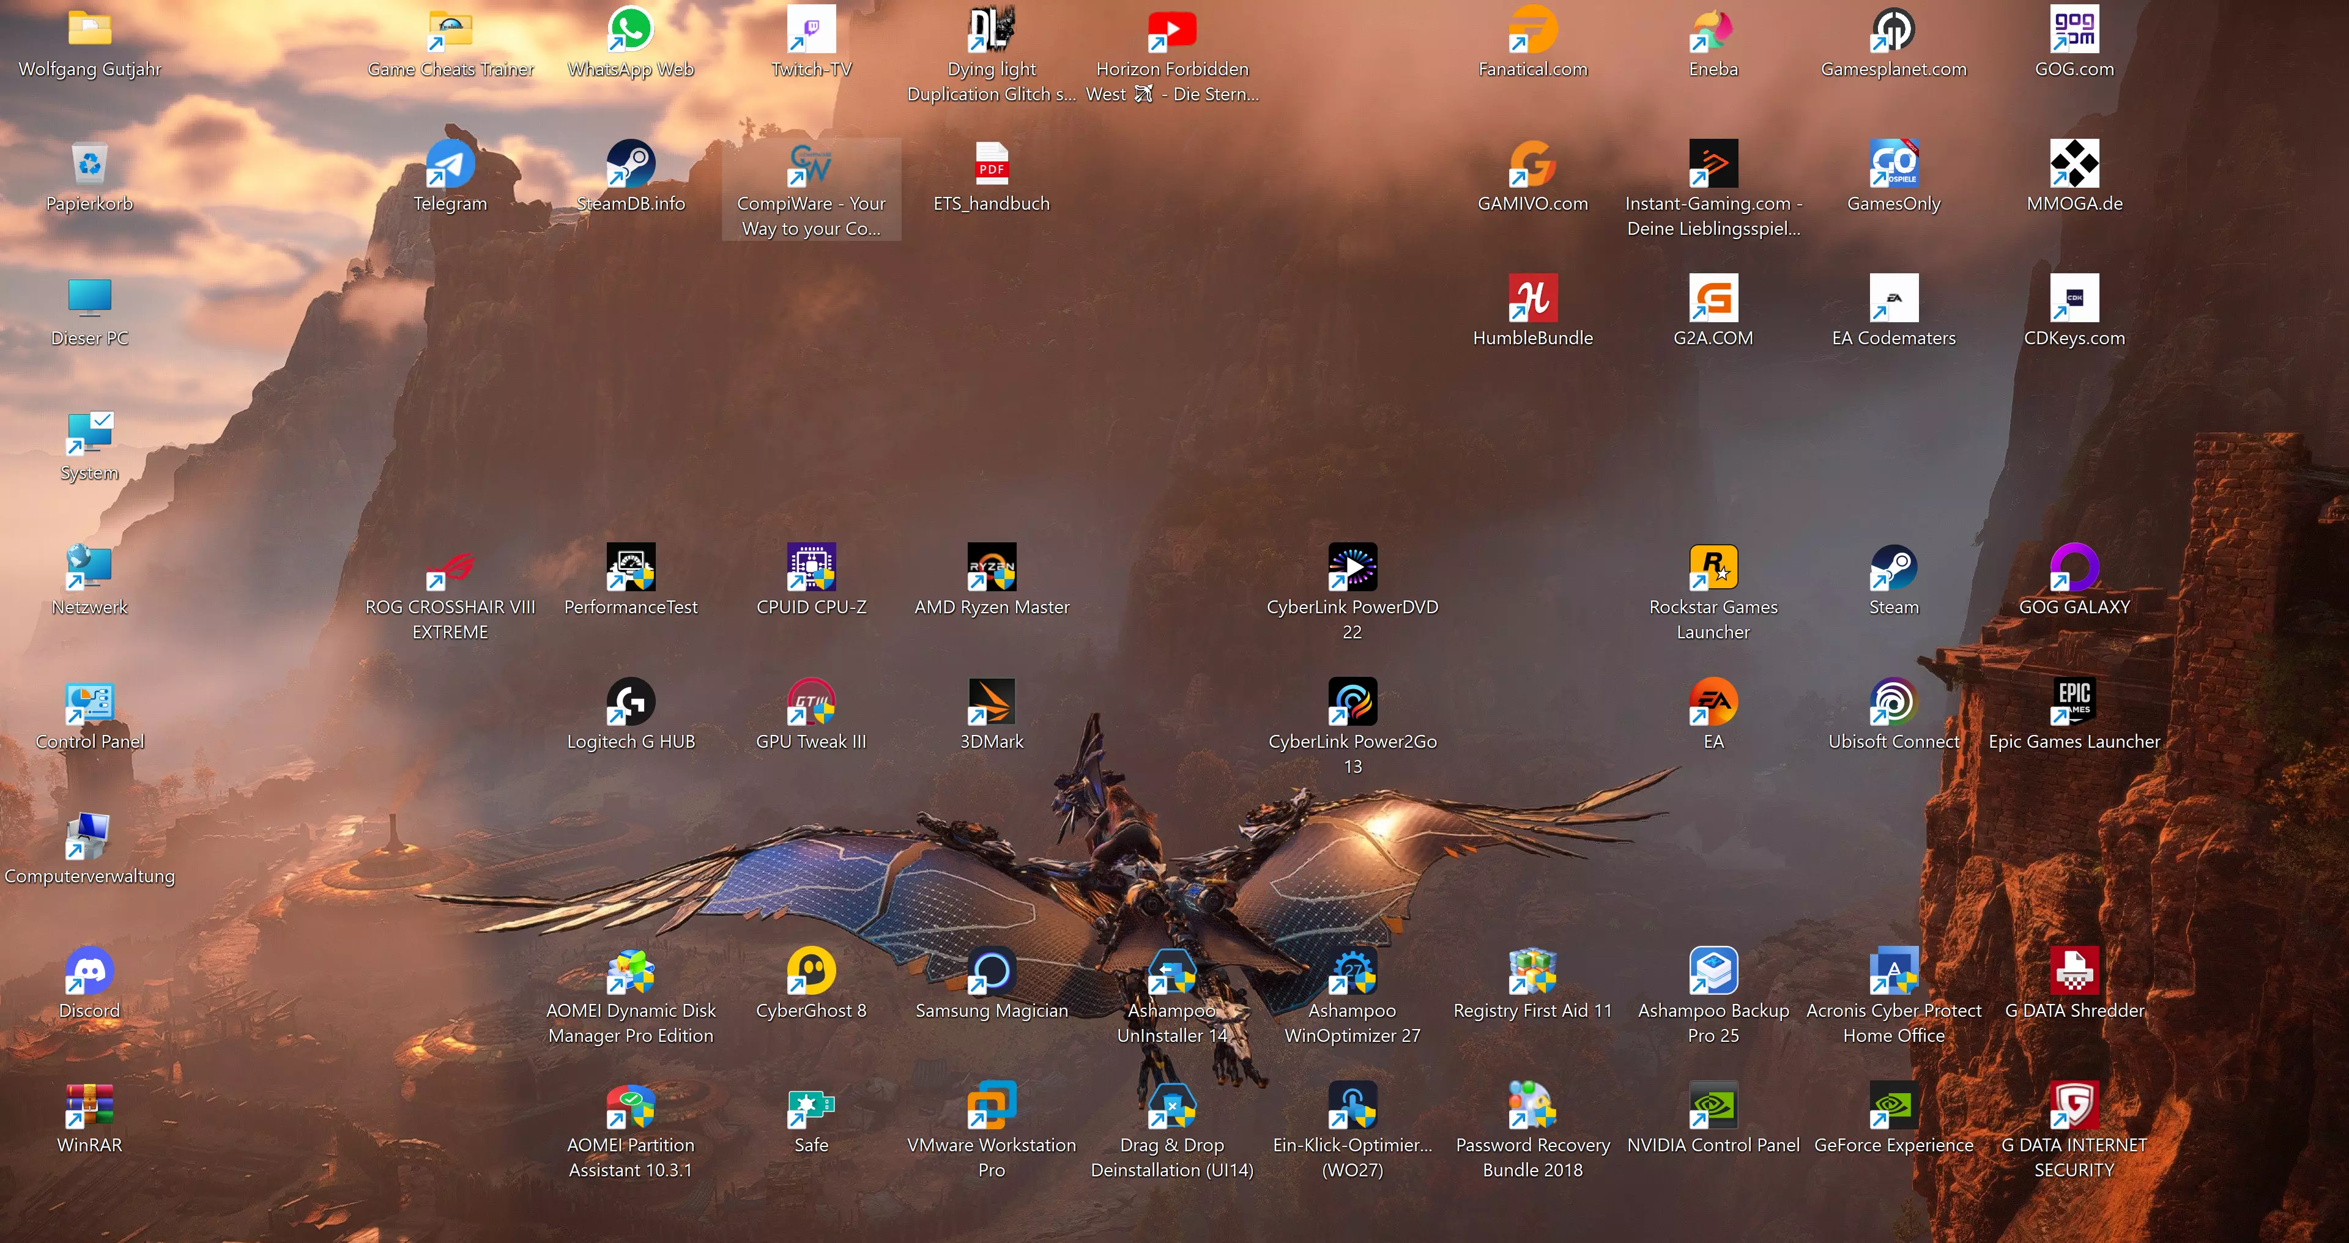Click the Telegram icon

click(x=450, y=164)
